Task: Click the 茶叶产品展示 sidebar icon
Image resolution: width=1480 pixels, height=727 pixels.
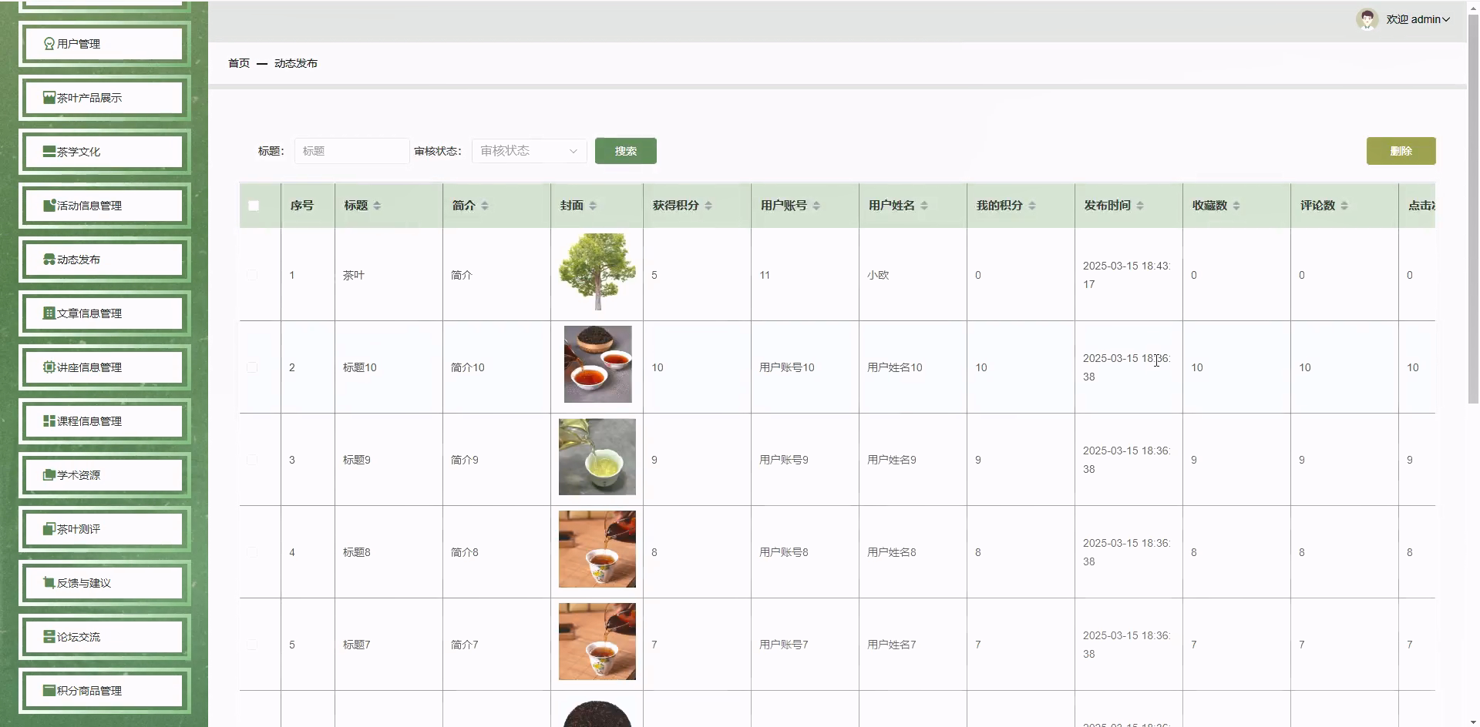Action: click(49, 98)
